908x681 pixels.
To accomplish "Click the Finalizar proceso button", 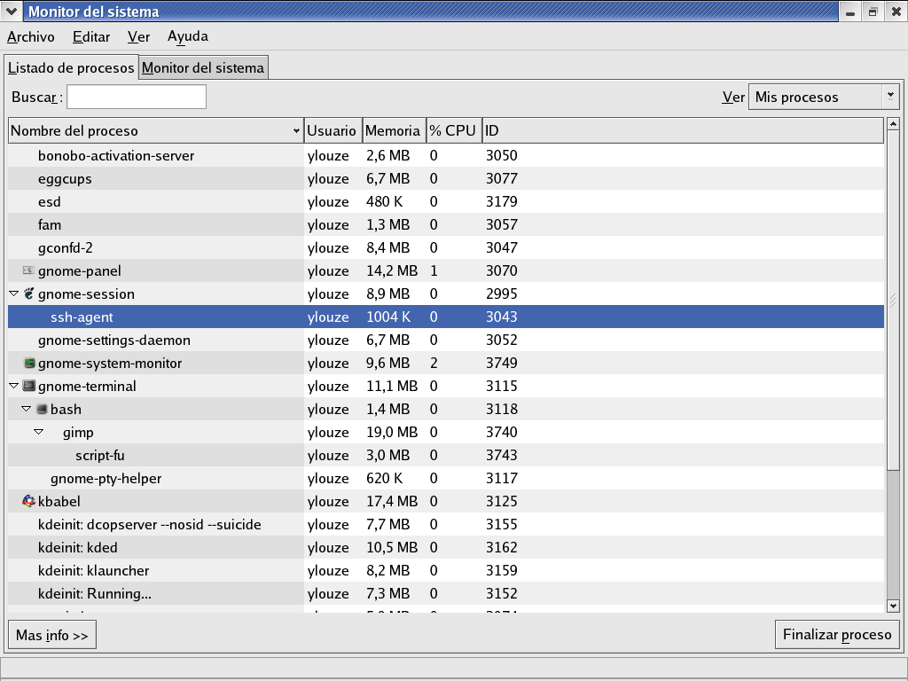I will point(837,635).
